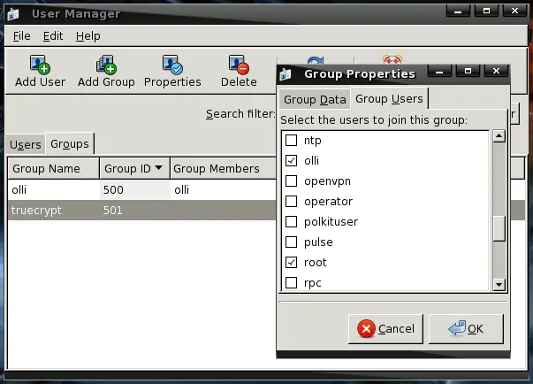Click the Group Members column header
The width and height of the screenshot is (533, 384).
pos(224,168)
